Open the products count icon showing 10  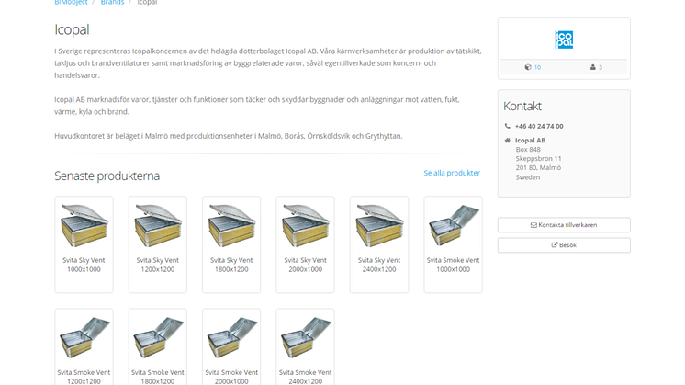point(528,67)
